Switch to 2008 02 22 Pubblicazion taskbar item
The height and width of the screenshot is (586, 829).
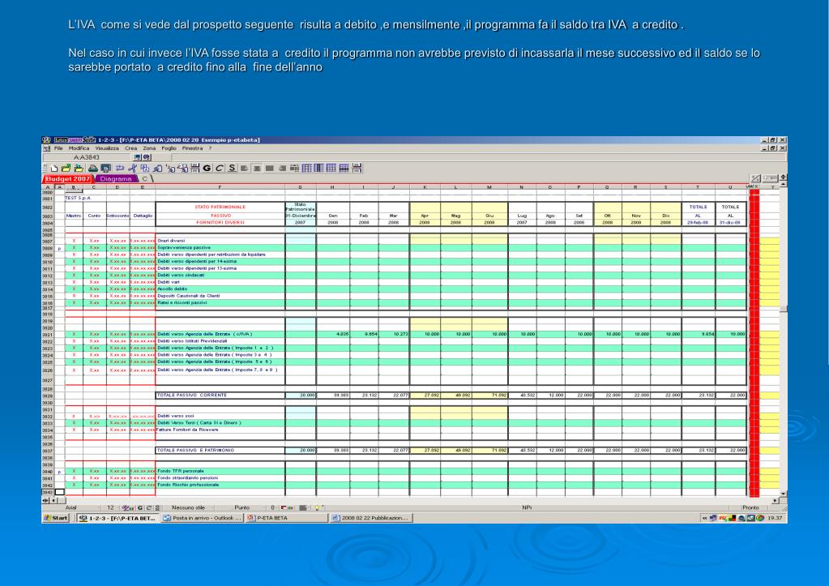[x=371, y=518]
